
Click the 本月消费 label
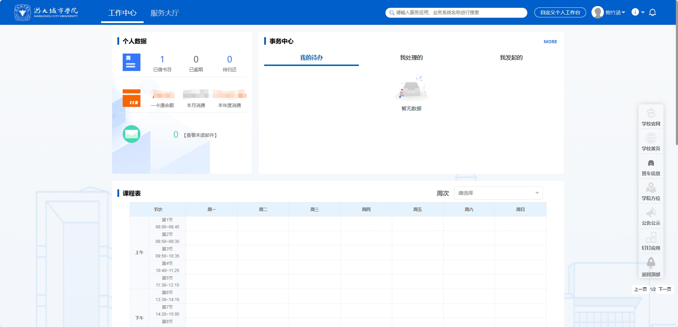click(196, 105)
